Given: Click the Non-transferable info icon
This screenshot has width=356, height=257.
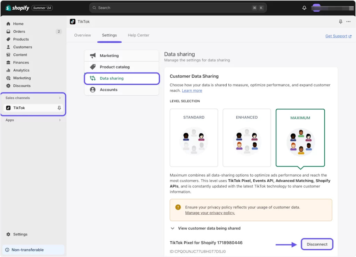Looking at the screenshot, I should click(7, 250).
